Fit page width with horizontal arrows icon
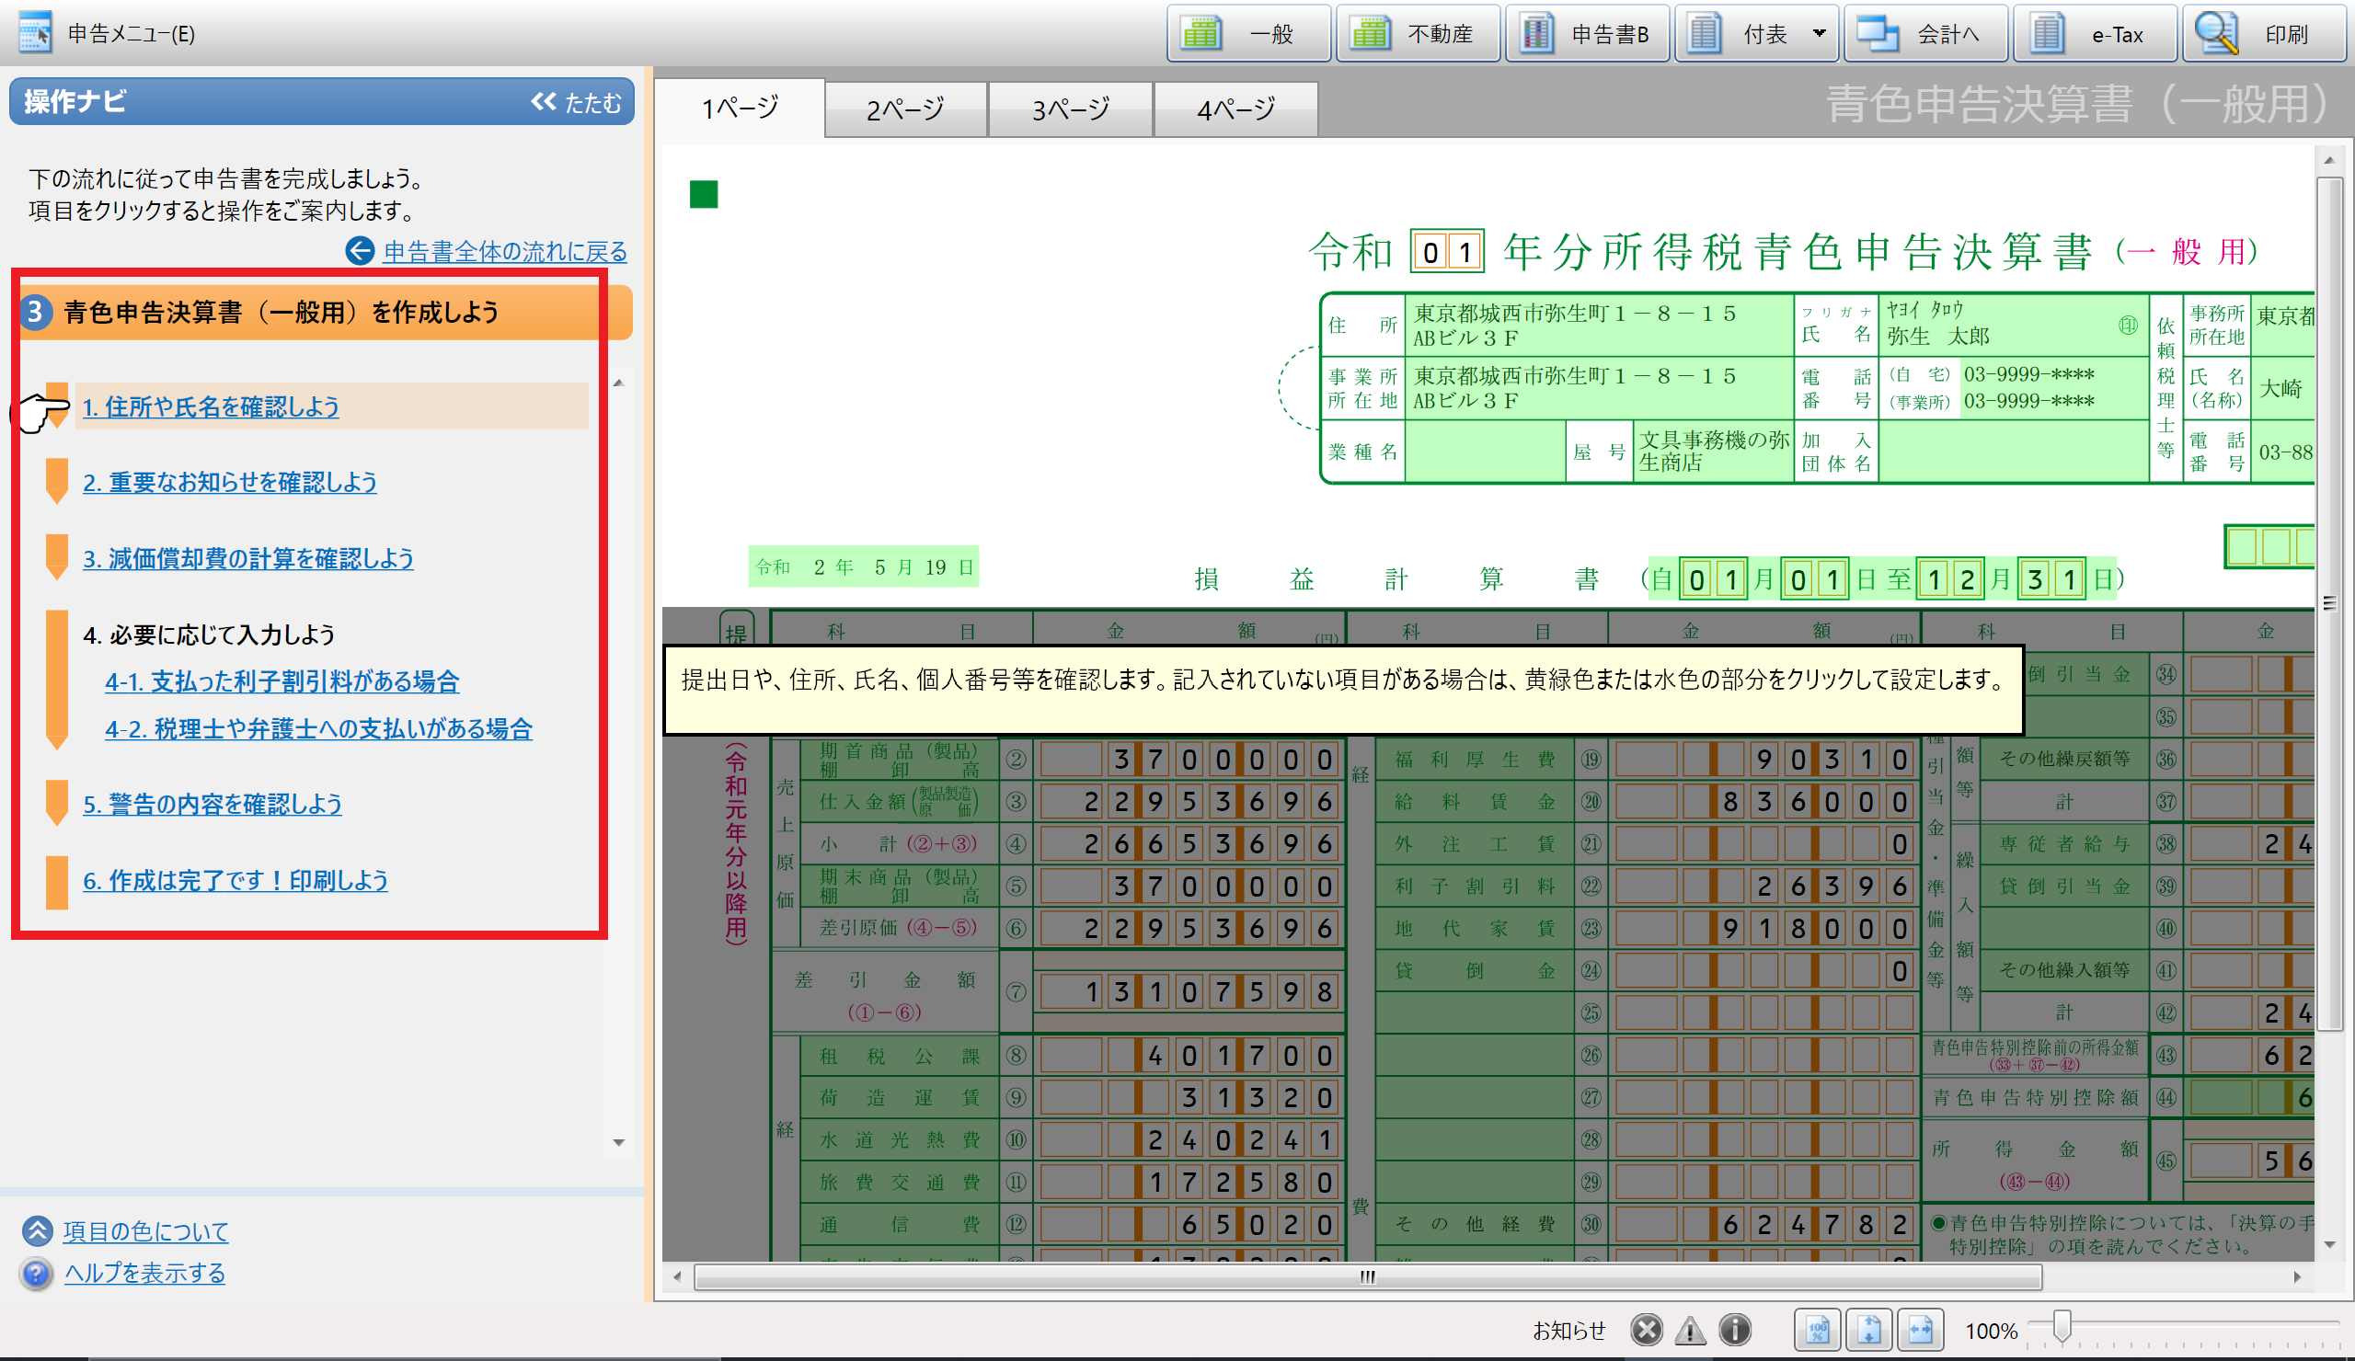This screenshot has width=2355, height=1361. (1921, 1329)
